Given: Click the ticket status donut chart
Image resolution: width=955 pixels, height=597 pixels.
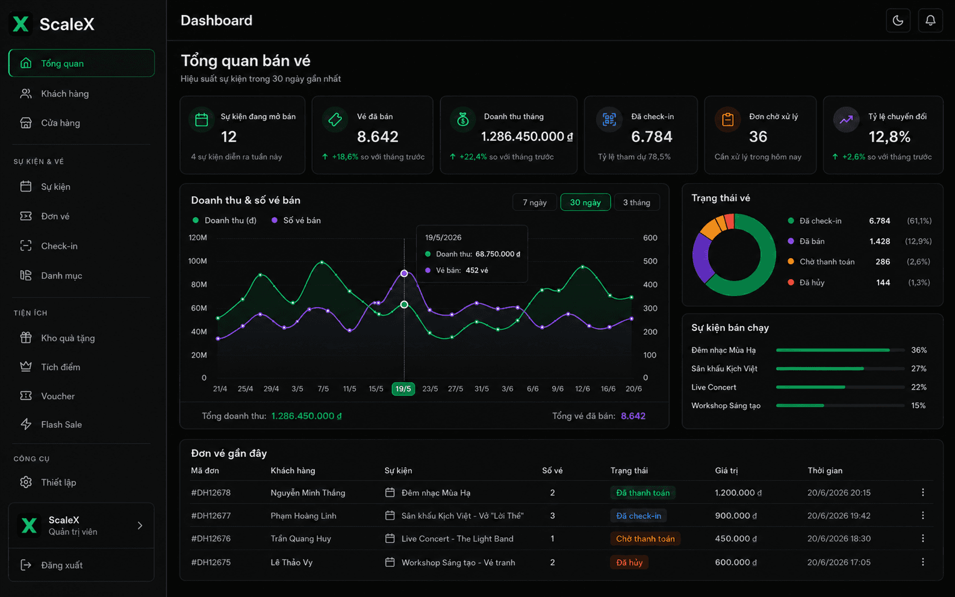Looking at the screenshot, I should click(734, 255).
